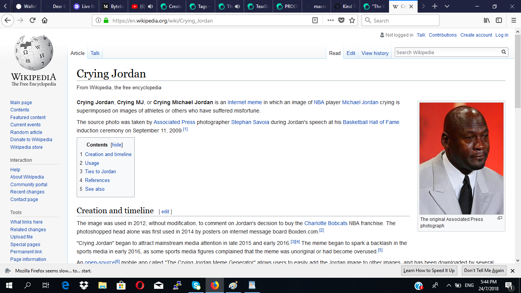Open the Opera browser taskbar icon
The width and height of the screenshot is (521, 293).
tap(140, 285)
